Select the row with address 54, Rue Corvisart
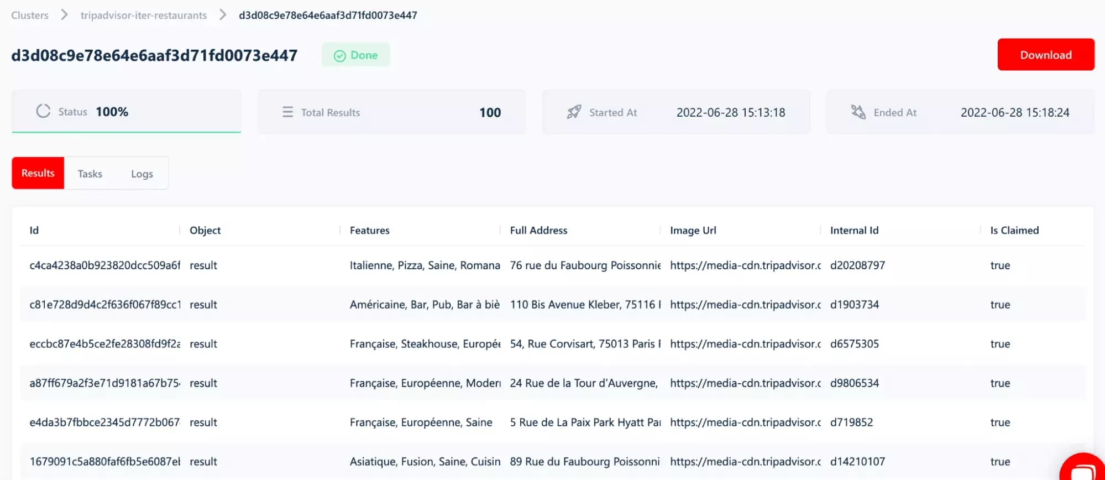 pyautogui.click(x=553, y=343)
